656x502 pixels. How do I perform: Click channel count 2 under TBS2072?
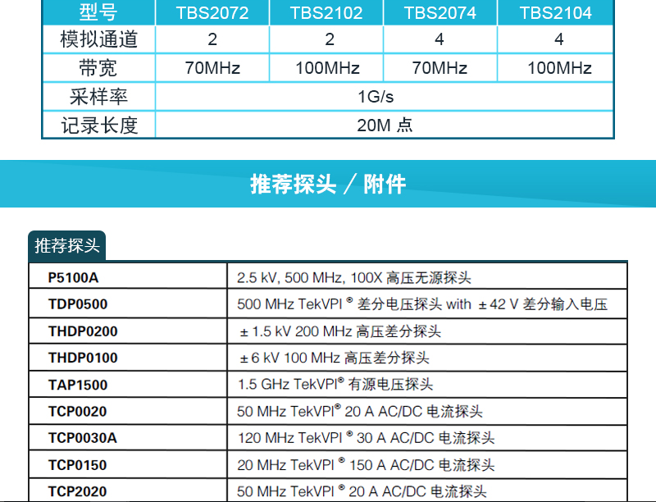212,39
